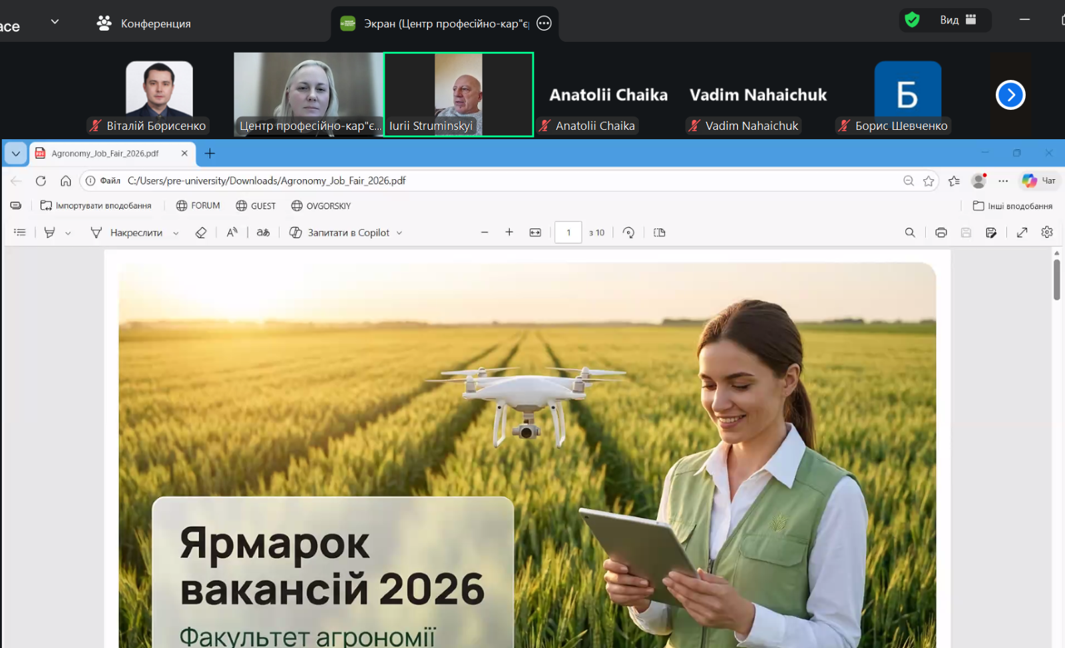
Task: Open the PDF table of contents icon
Action: pyautogui.click(x=20, y=232)
